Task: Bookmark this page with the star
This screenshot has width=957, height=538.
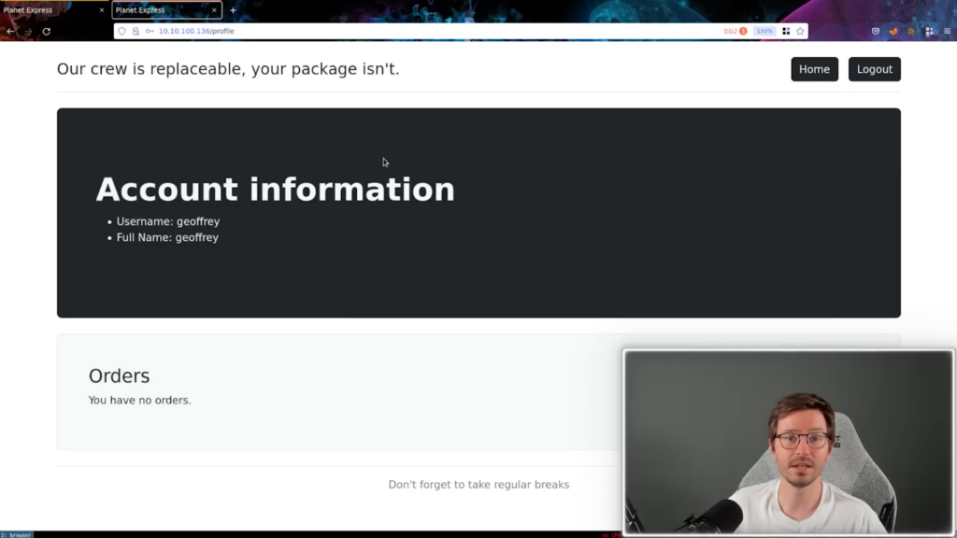Action: click(800, 31)
